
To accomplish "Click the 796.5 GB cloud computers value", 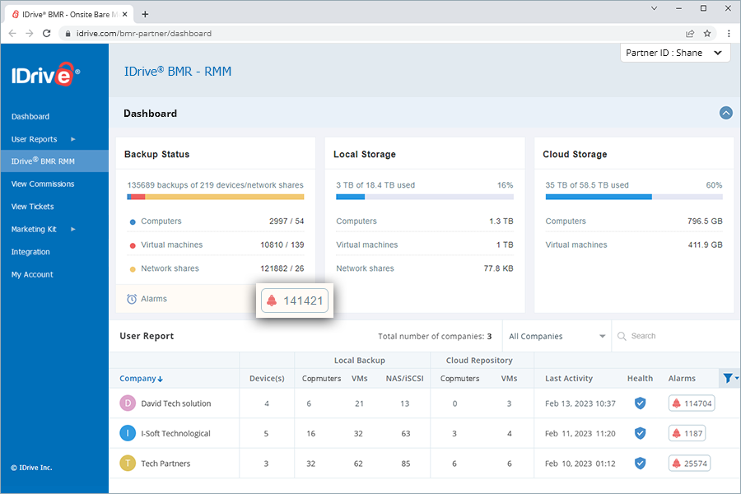I will (x=705, y=221).
